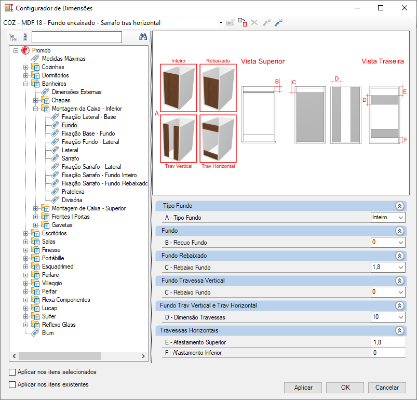Click the Rebaixado cabinet thumbnail
Viewport: 417px width, 400px height.
click(218, 88)
